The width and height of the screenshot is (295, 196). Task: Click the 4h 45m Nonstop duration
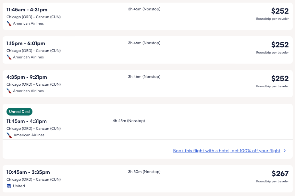pyautogui.click(x=129, y=121)
